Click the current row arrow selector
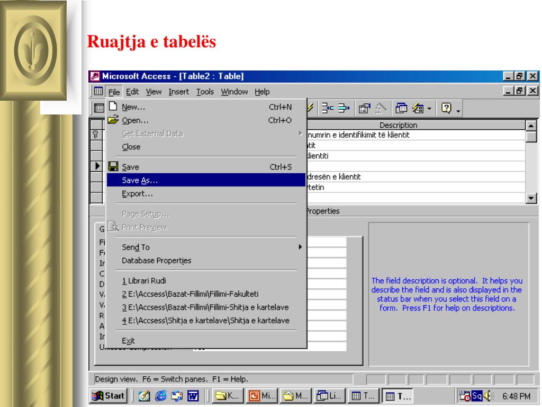 pyautogui.click(x=97, y=166)
